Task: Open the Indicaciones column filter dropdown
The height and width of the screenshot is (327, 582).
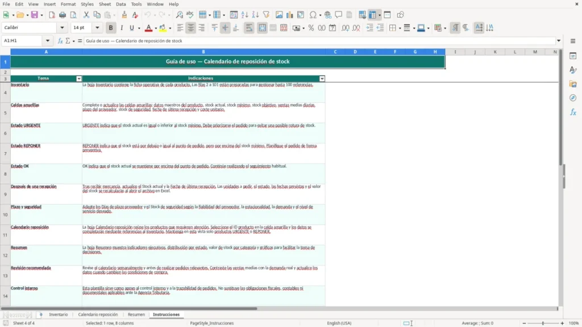Action: tap(322, 78)
